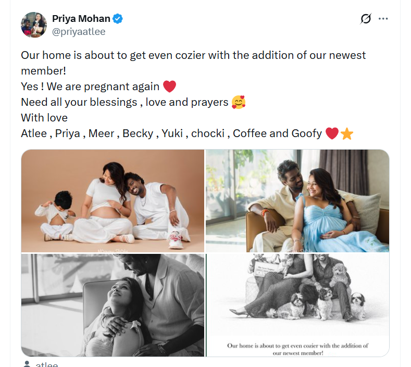The image size is (411, 367).
Task: Click the 'With love' line of tweet
Action: coord(44,118)
